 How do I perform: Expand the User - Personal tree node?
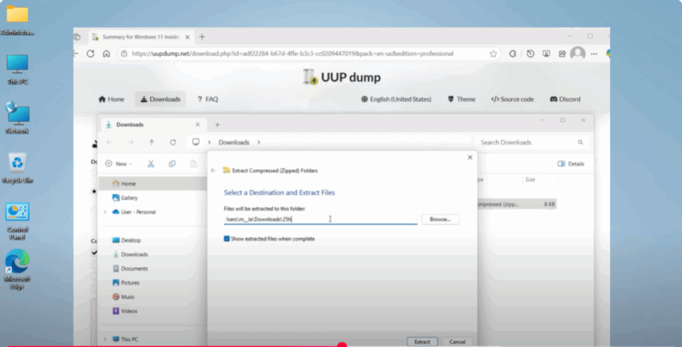tap(105, 212)
